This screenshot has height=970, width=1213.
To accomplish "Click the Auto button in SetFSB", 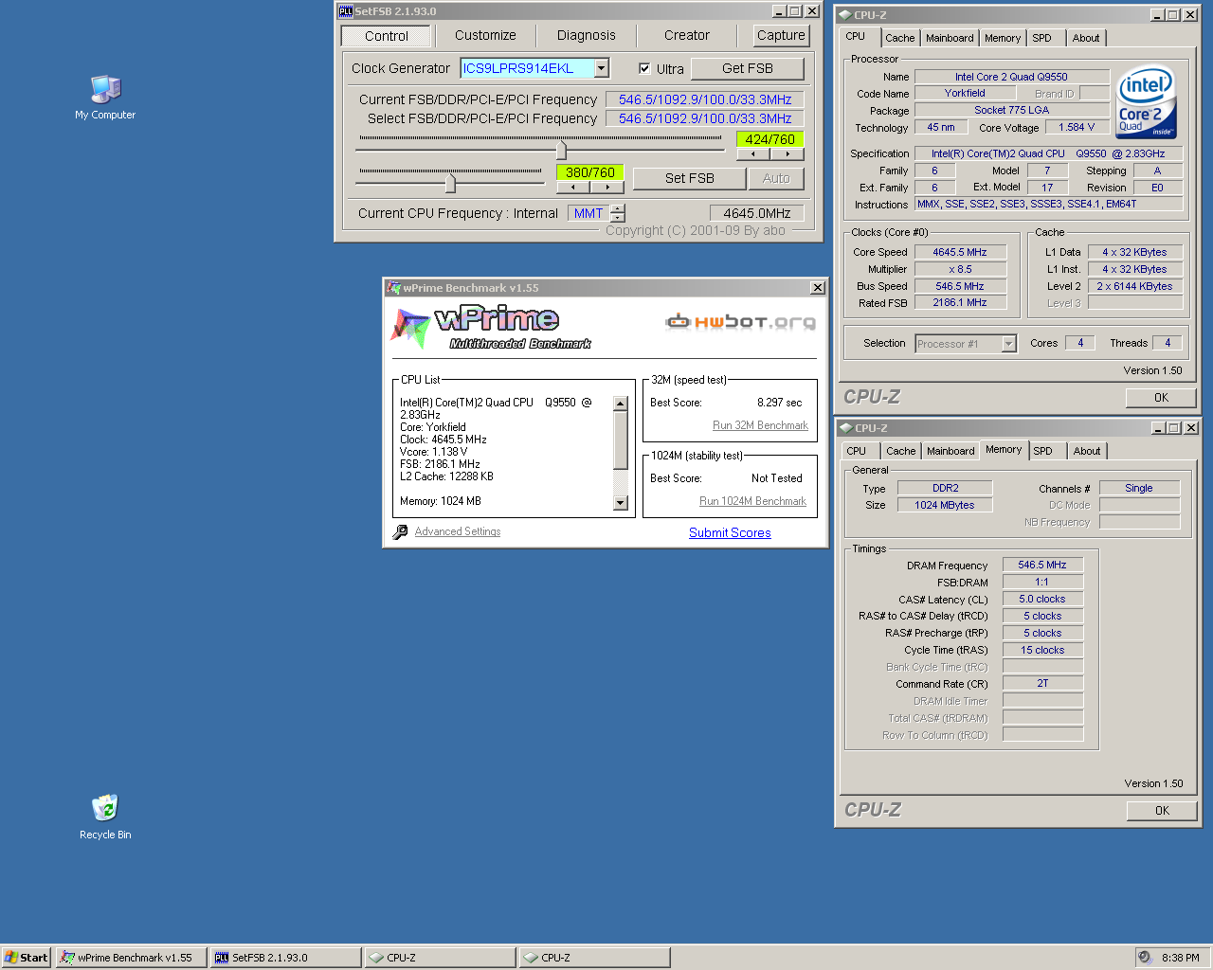I will (x=776, y=178).
